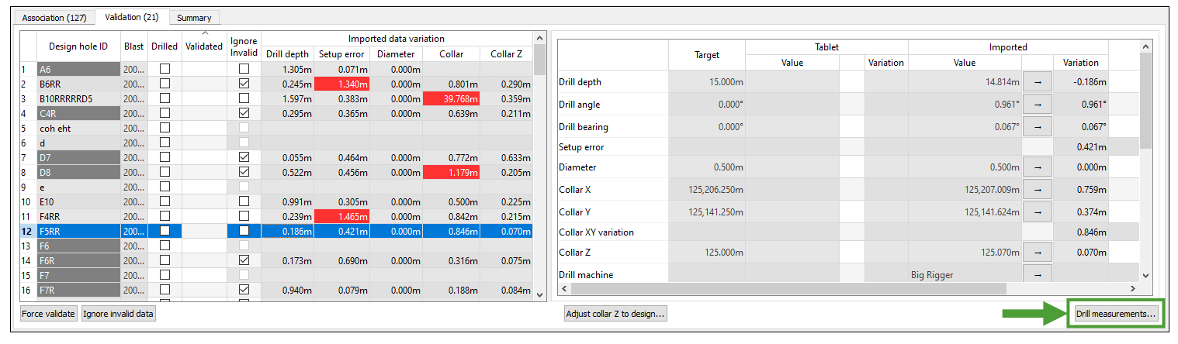Uncheck Ignore Invalid for hole B6RR
The height and width of the screenshot is (344, 1178).
244,84
